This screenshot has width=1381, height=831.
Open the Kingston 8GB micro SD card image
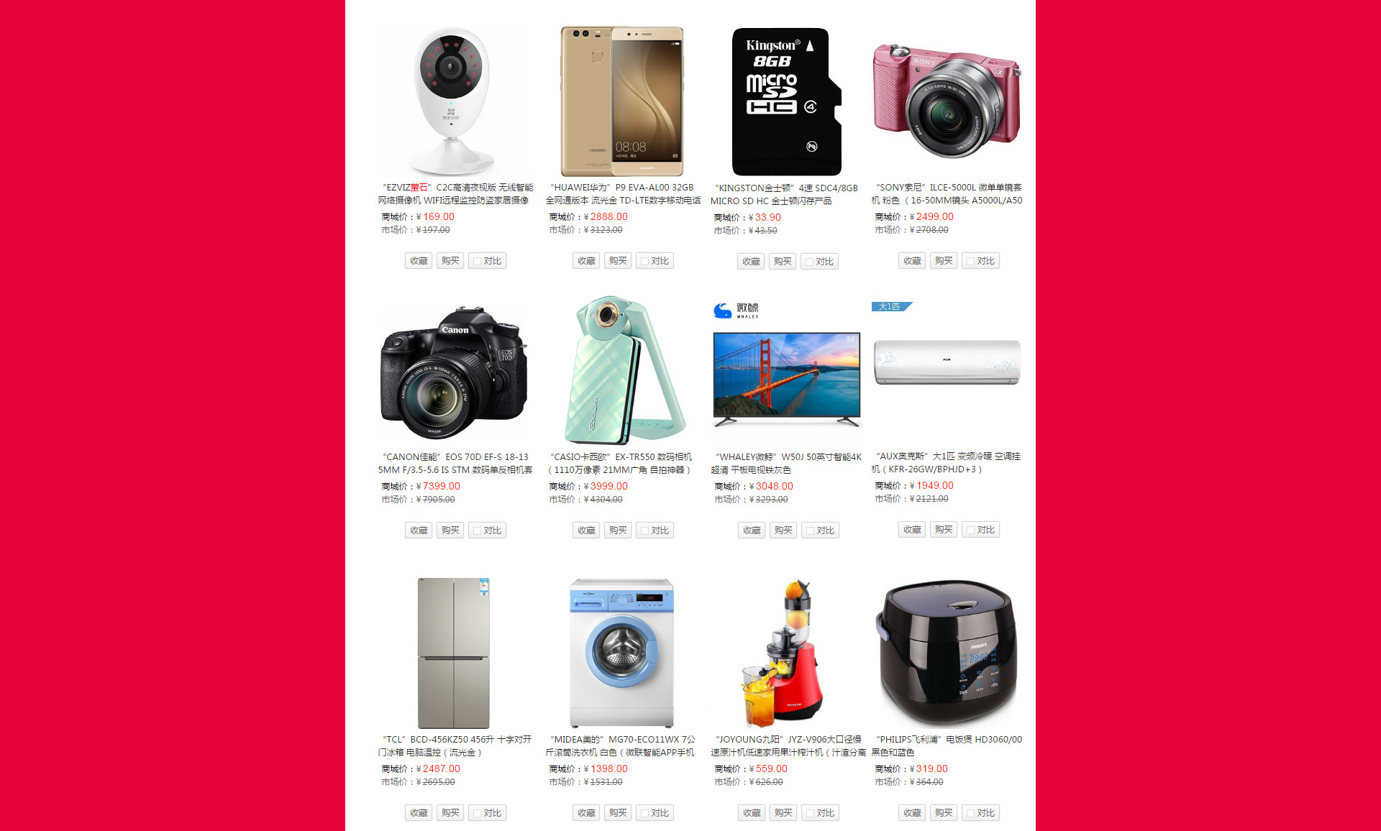coord(786,101)
